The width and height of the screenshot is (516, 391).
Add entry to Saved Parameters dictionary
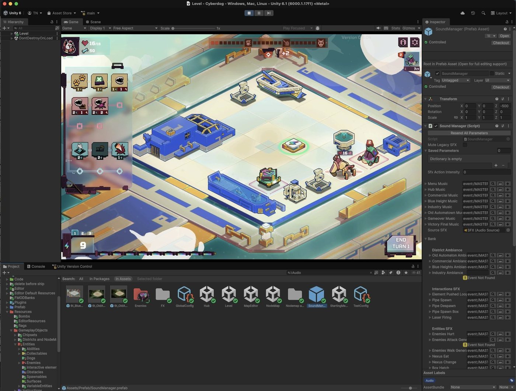[x=496, y=165]
